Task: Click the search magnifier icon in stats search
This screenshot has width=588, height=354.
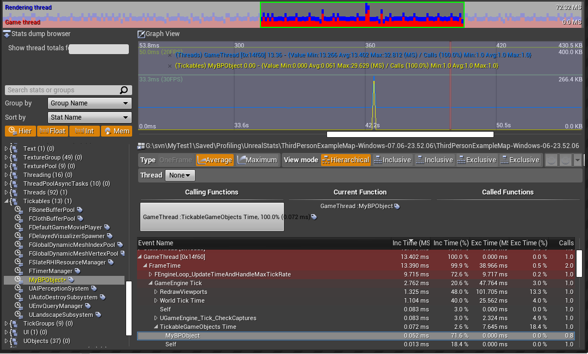Action: click(x=124, y=90)
